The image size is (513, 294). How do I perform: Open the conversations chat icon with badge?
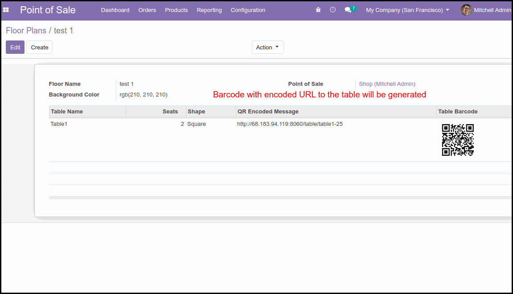350,9
